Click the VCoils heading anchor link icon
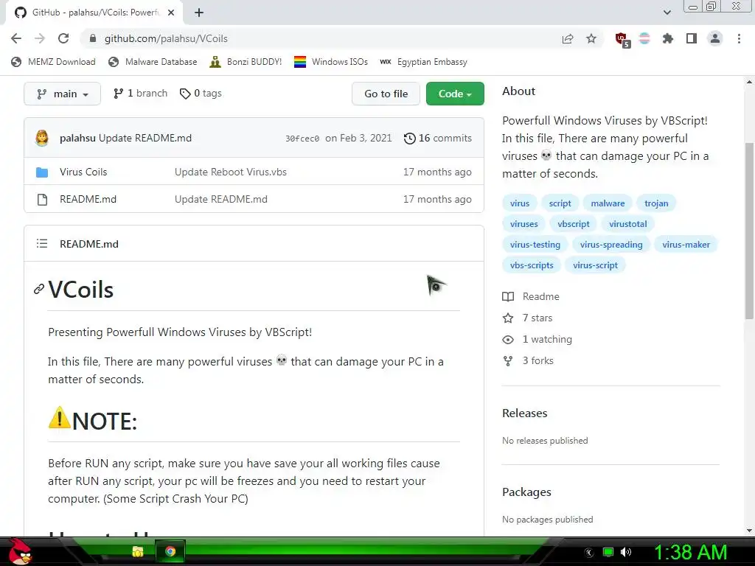The height and width of the screenshot is (566, 755). click(39, 289)
